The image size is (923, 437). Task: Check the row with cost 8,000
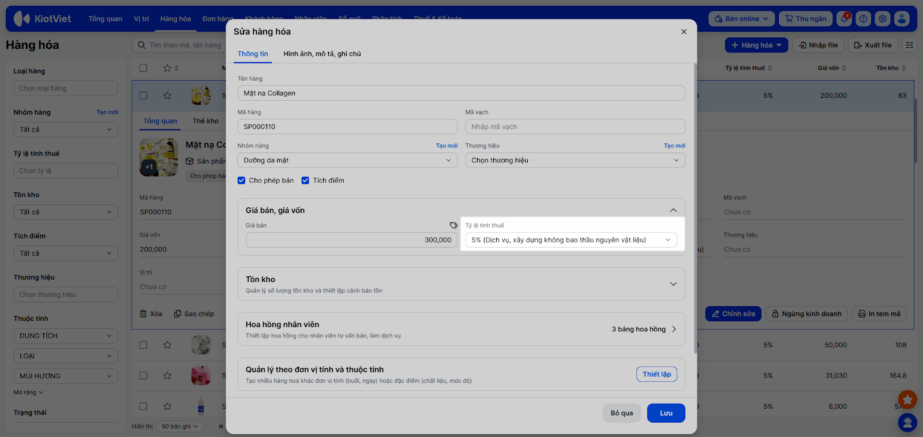144,406
